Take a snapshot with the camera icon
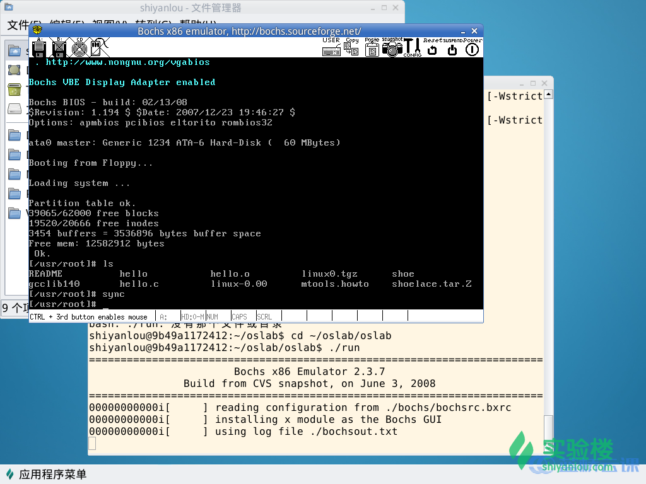 [392, 47]
